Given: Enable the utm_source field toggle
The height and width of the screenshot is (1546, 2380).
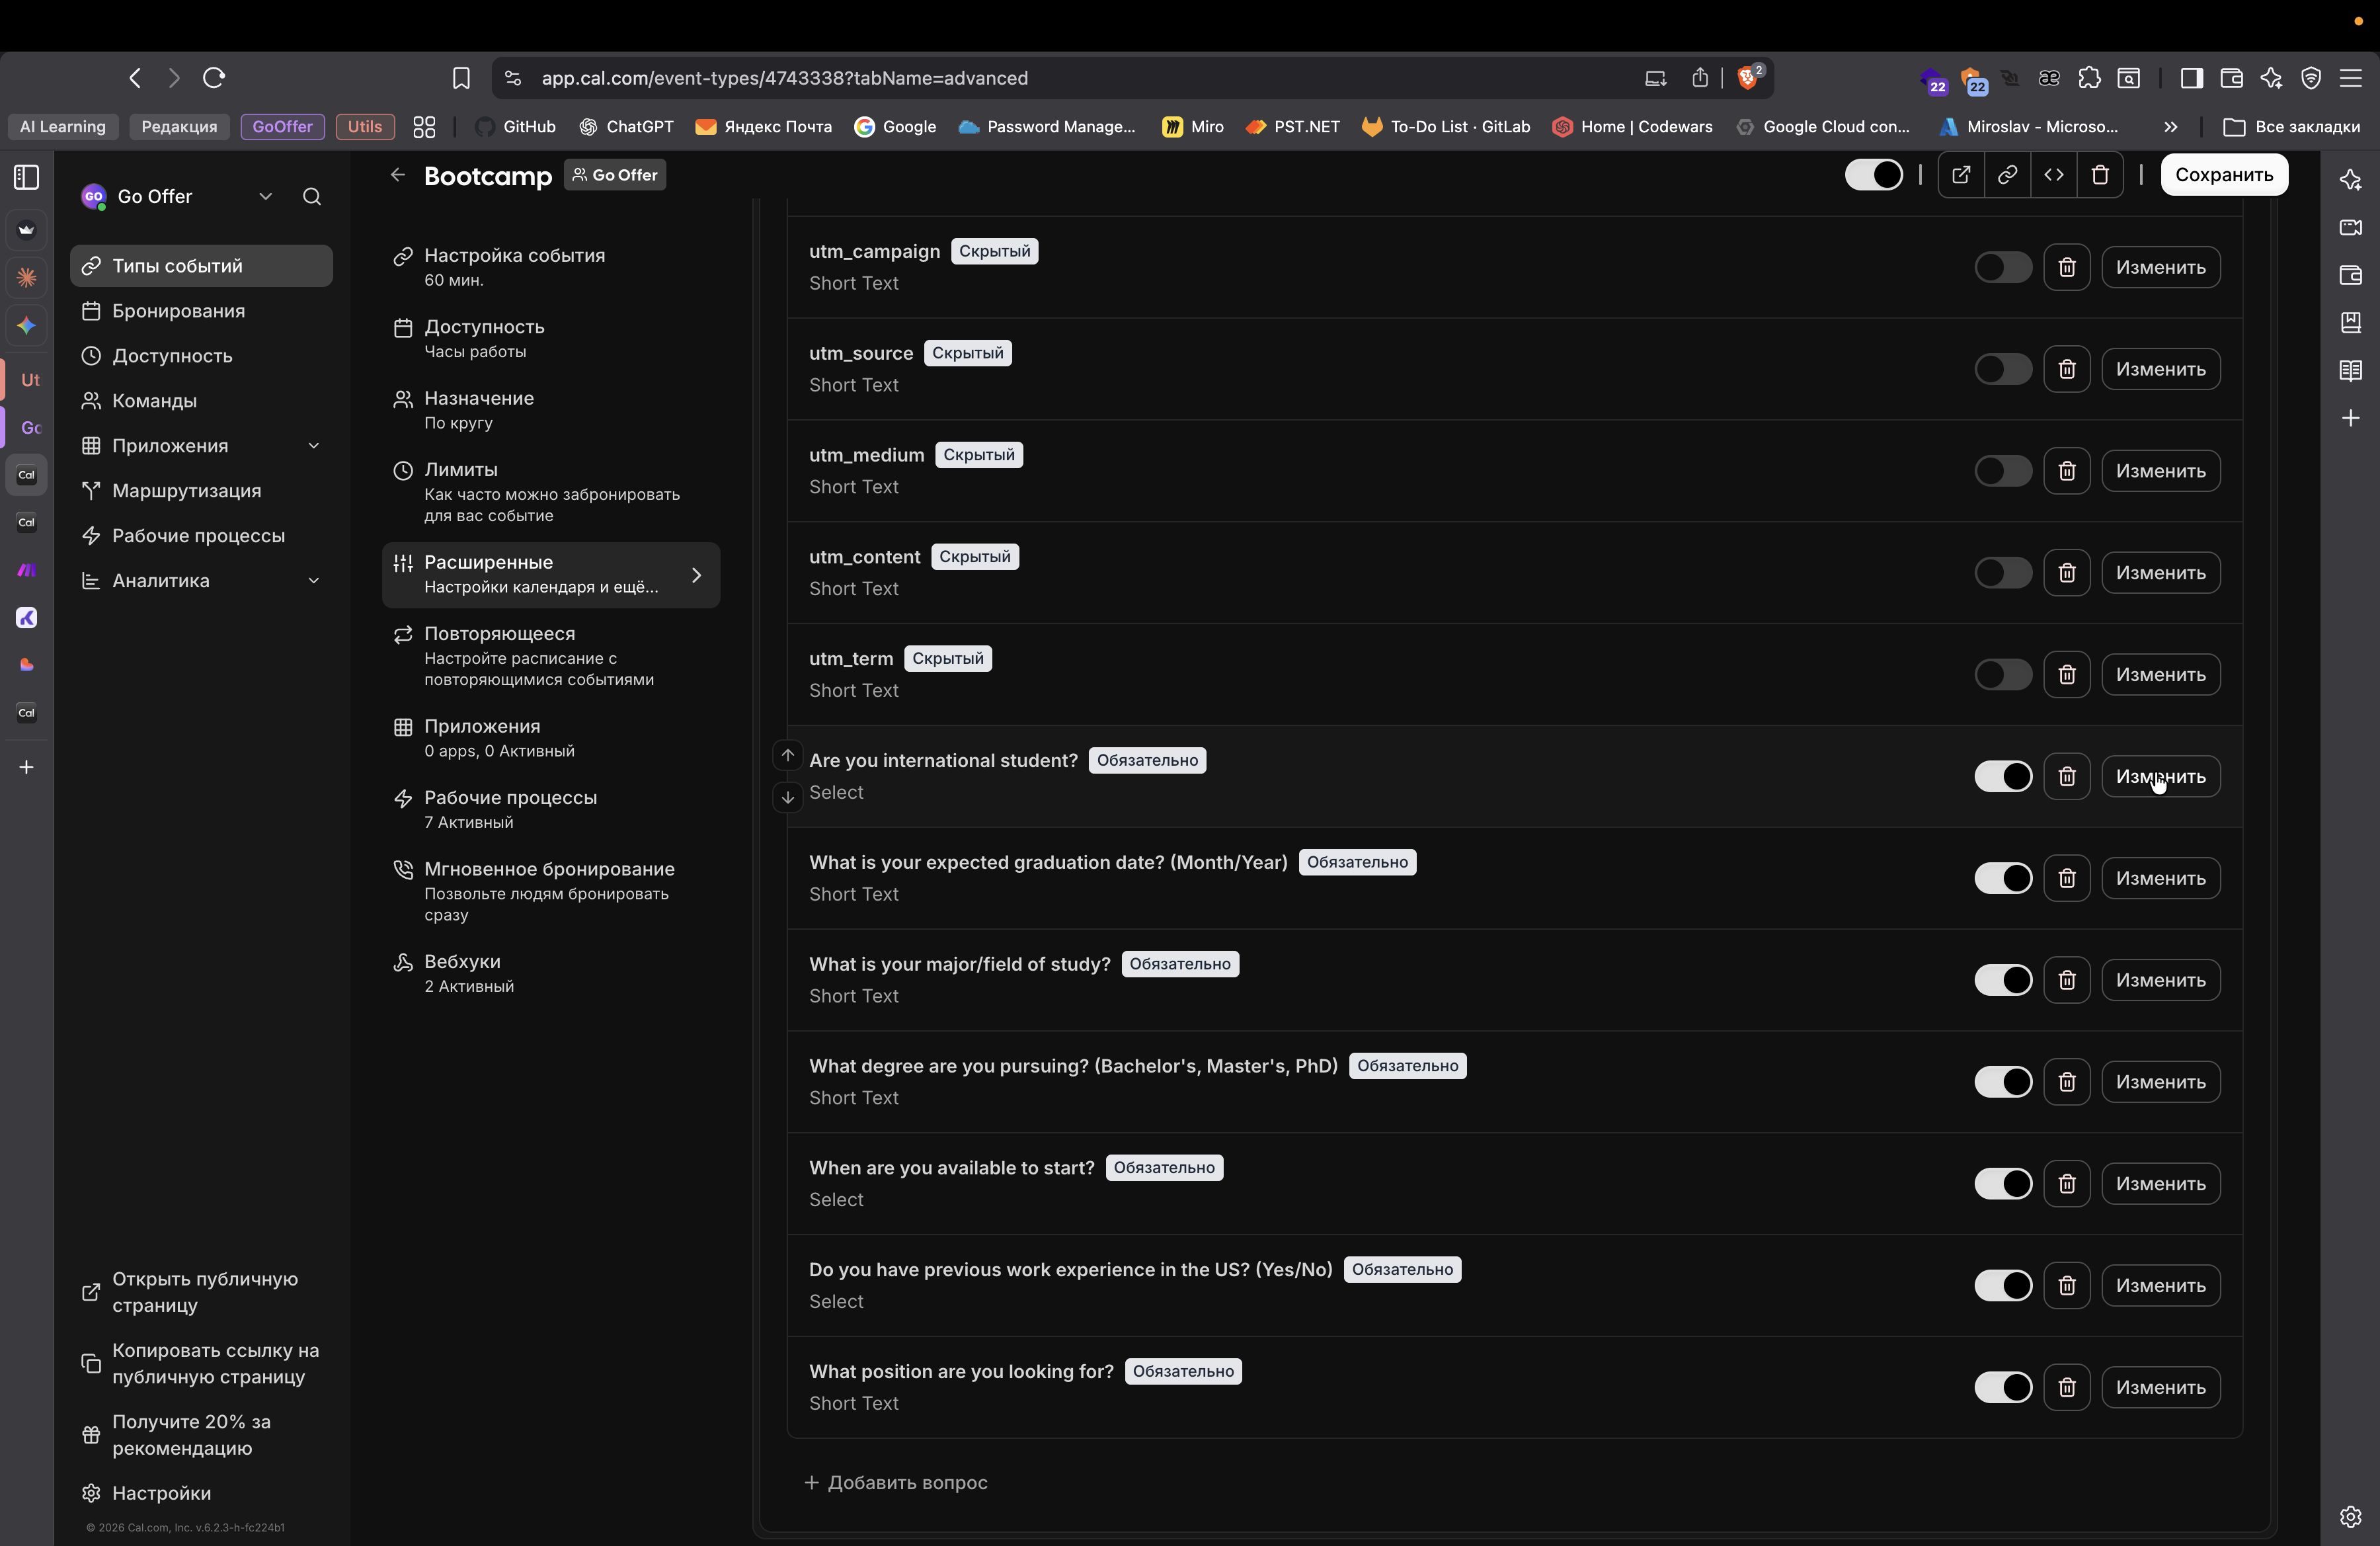Looking at the screenshot, I should click(x=2002, y=369).
